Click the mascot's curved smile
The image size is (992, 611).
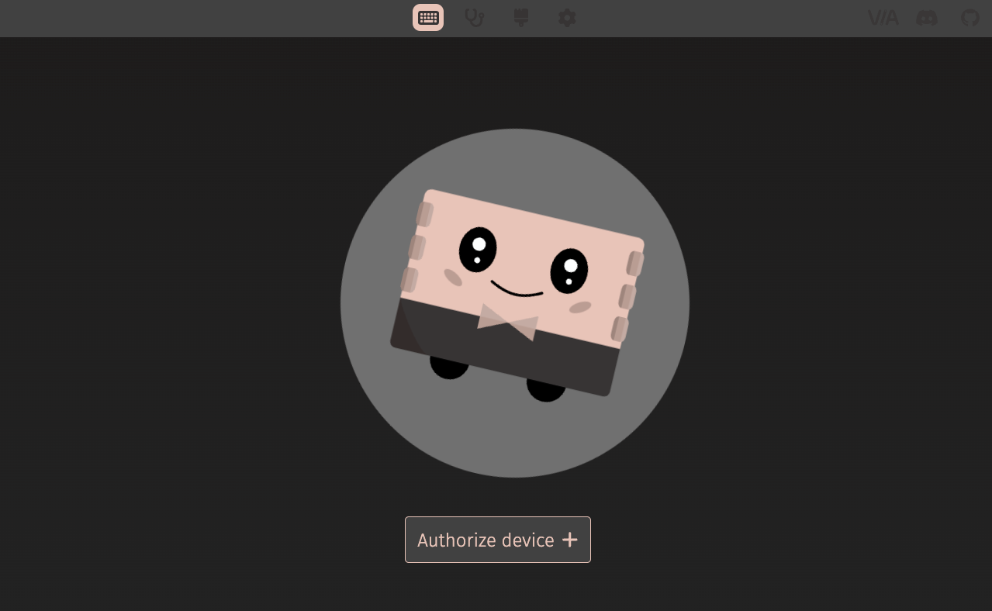(x=517, y=291)
